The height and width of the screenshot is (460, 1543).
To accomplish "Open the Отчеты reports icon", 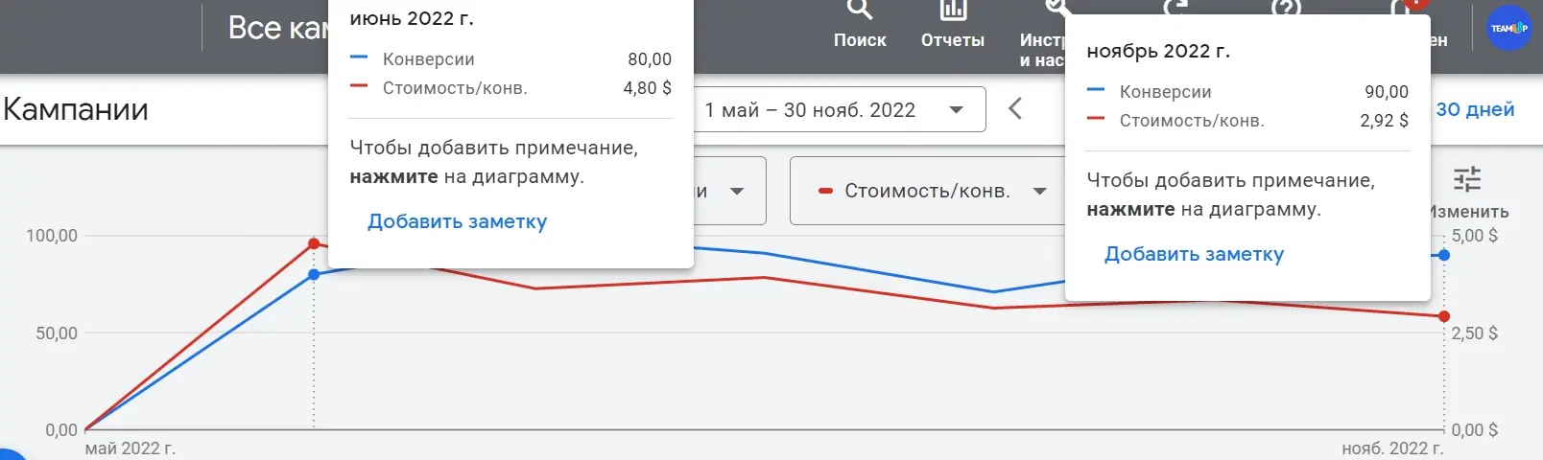I will pyautogui.click(x=952, y=11).
